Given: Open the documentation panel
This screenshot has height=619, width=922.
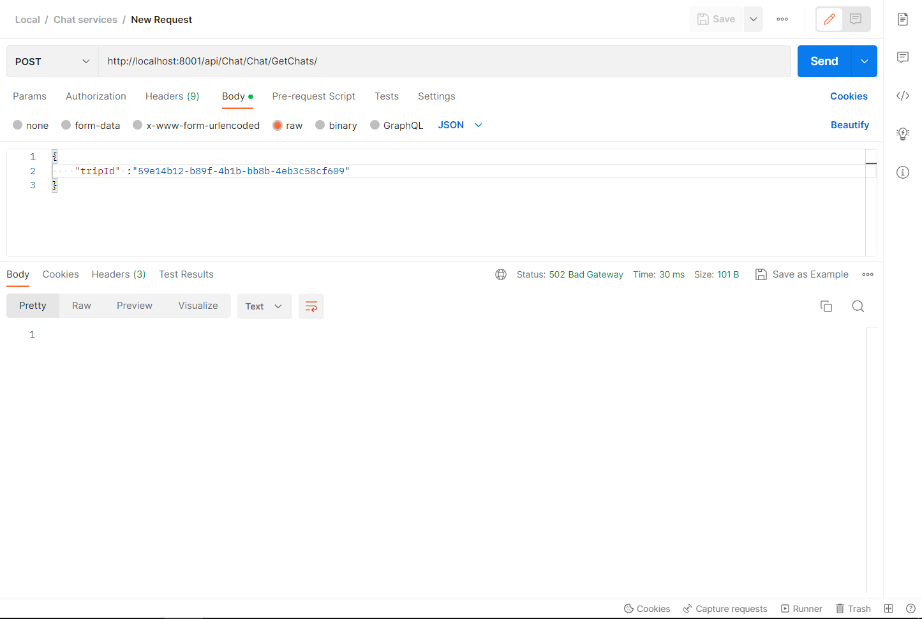Looking at the screenshot, I should (902, 19).
